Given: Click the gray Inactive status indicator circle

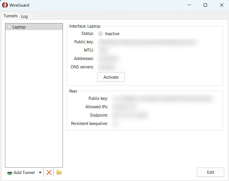Looking at the screenshot, I should pyautogui.click(x=100, y=34).
